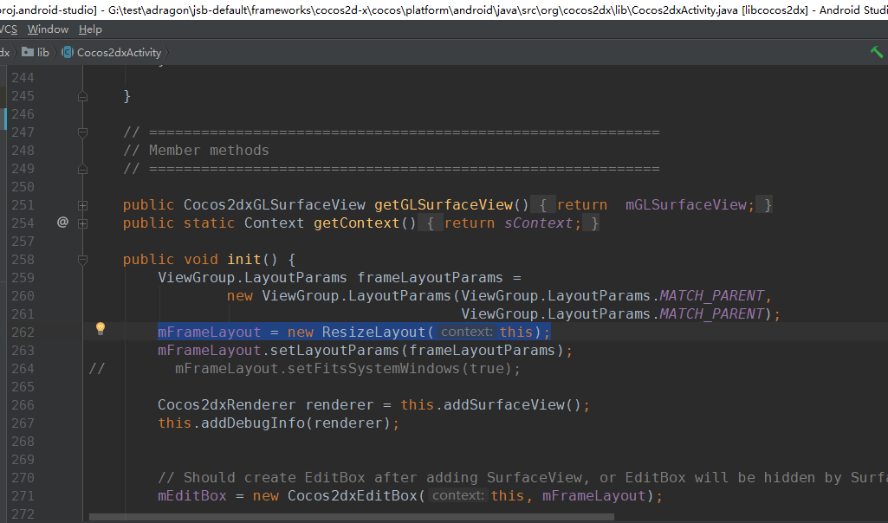This screenshot has height=523, width=888.
Task: Click "ResizeLayout" on line 262
Action: (373, 333)
